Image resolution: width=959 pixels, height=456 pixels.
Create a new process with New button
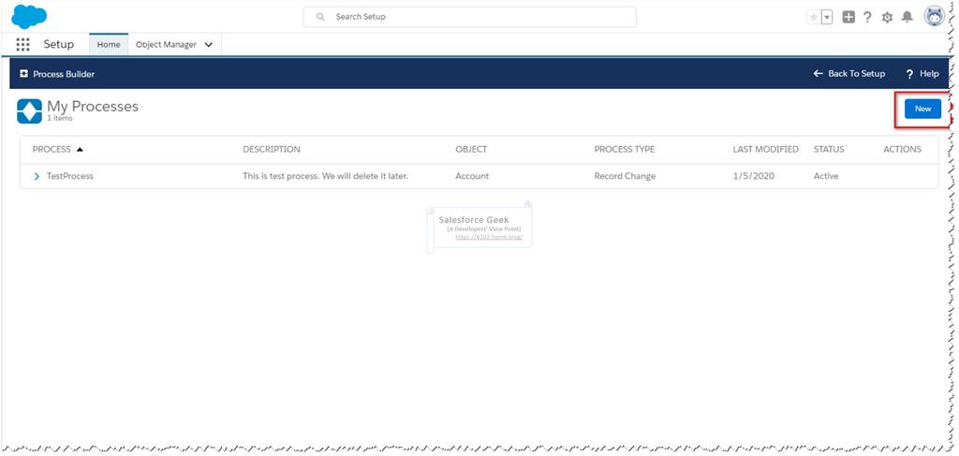tap(922, 109)
